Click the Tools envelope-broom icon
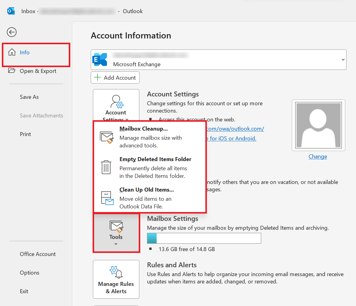Screen dimensions: 356x306 (x=116, y=227)
